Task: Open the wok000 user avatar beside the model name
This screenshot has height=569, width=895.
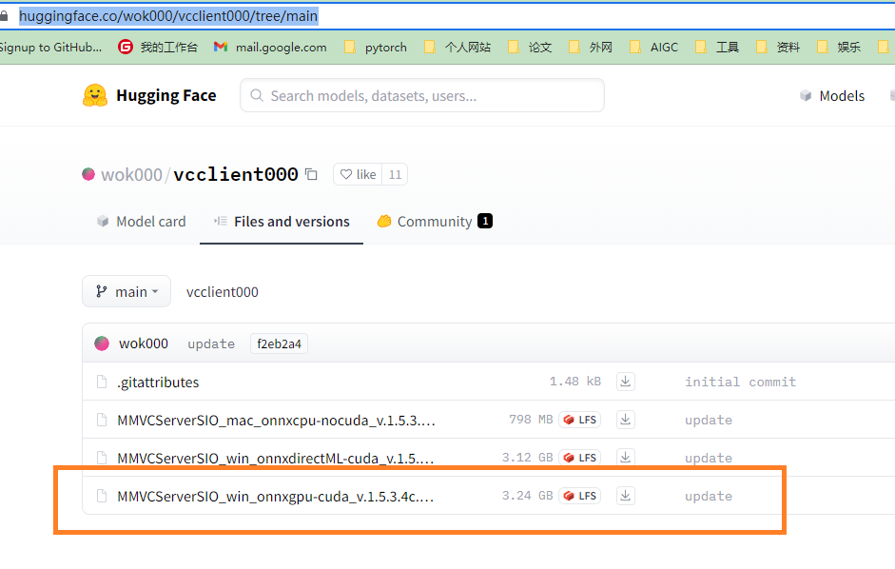Action: click(x=88, y=174)
